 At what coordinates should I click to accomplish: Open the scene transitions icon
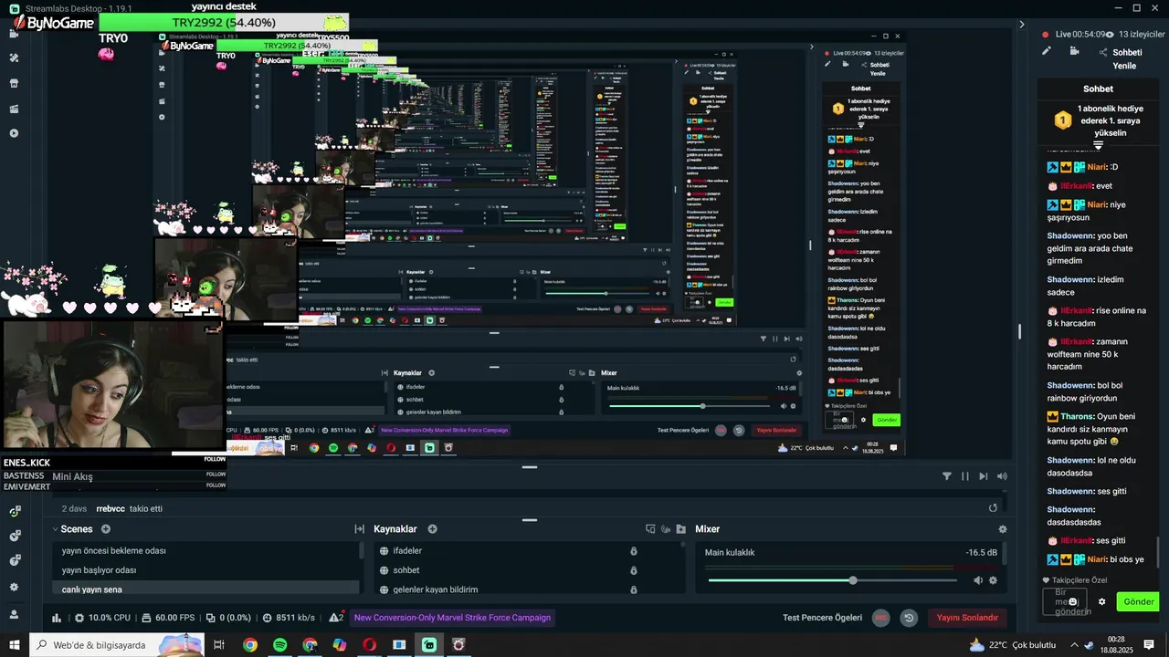[360, 529]
